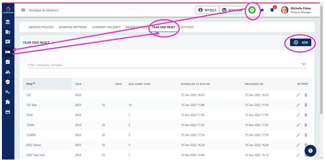Click the StaffCircle logo
Viewport: 326px width, 163px height.
click(x=8, y=10)
